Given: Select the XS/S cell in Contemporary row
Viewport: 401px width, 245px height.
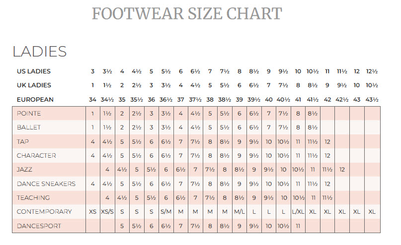Looking at the screenshot, I should (107, 212).
